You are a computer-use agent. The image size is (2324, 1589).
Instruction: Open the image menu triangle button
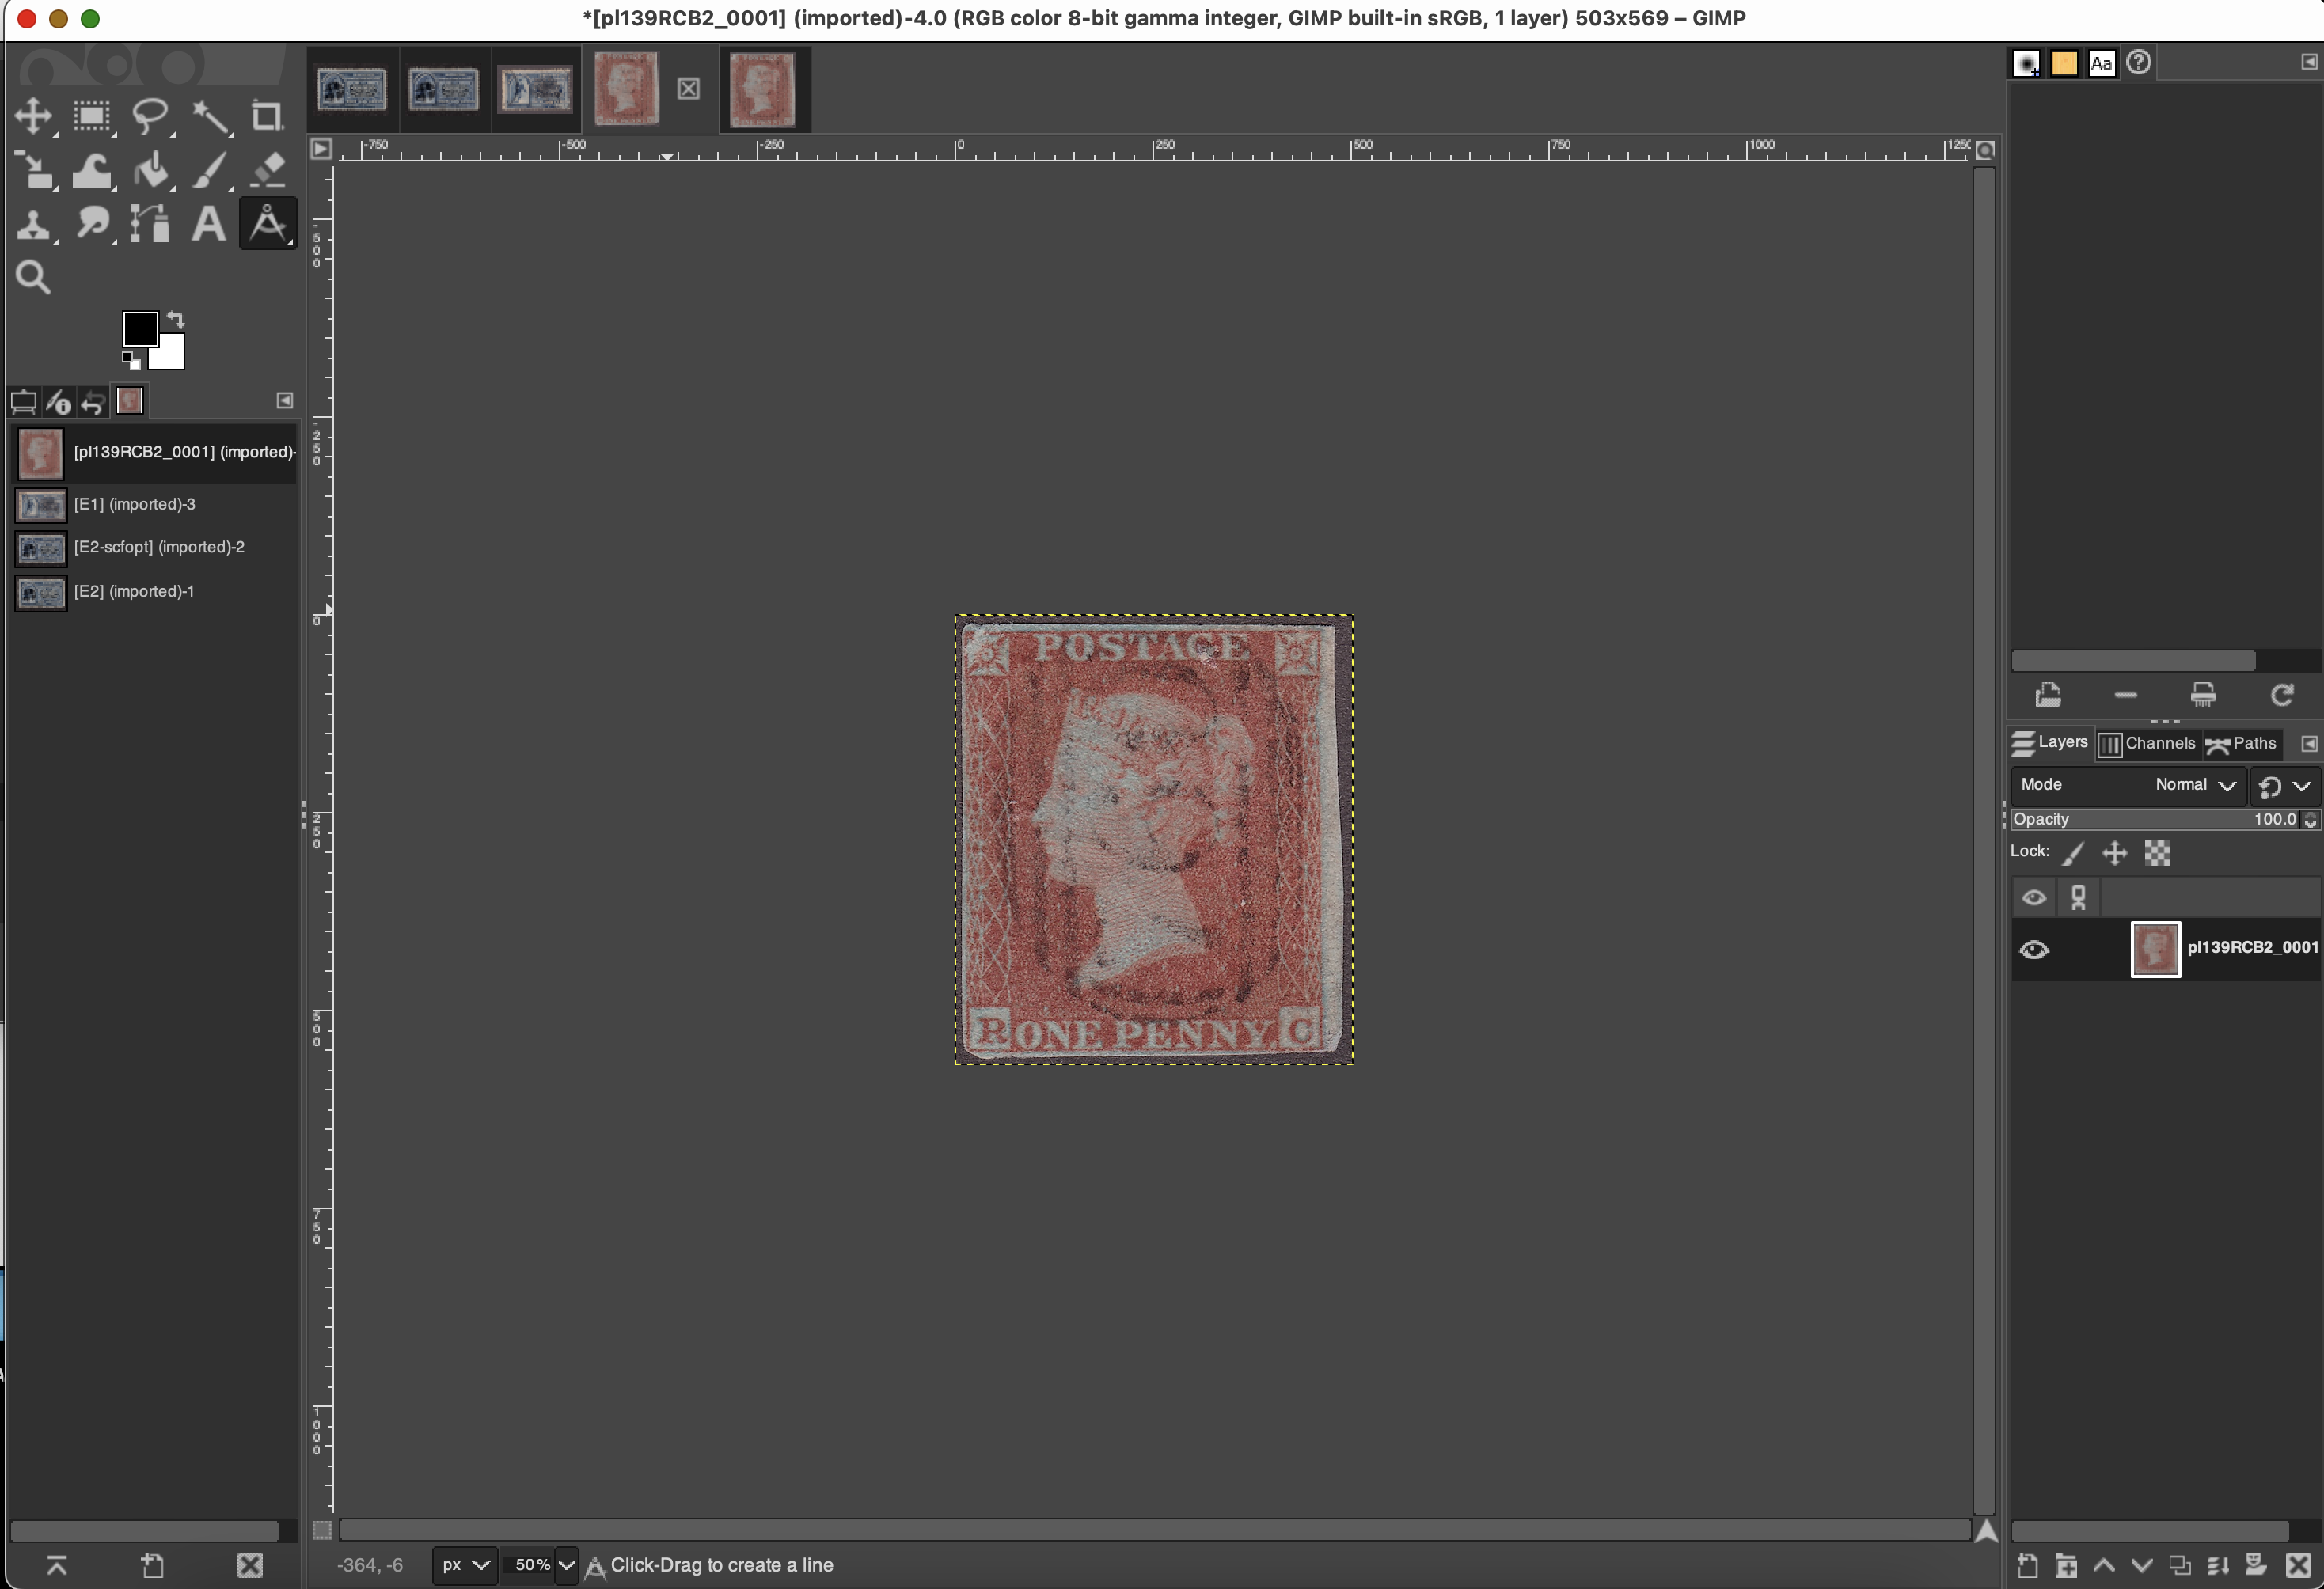321,149
